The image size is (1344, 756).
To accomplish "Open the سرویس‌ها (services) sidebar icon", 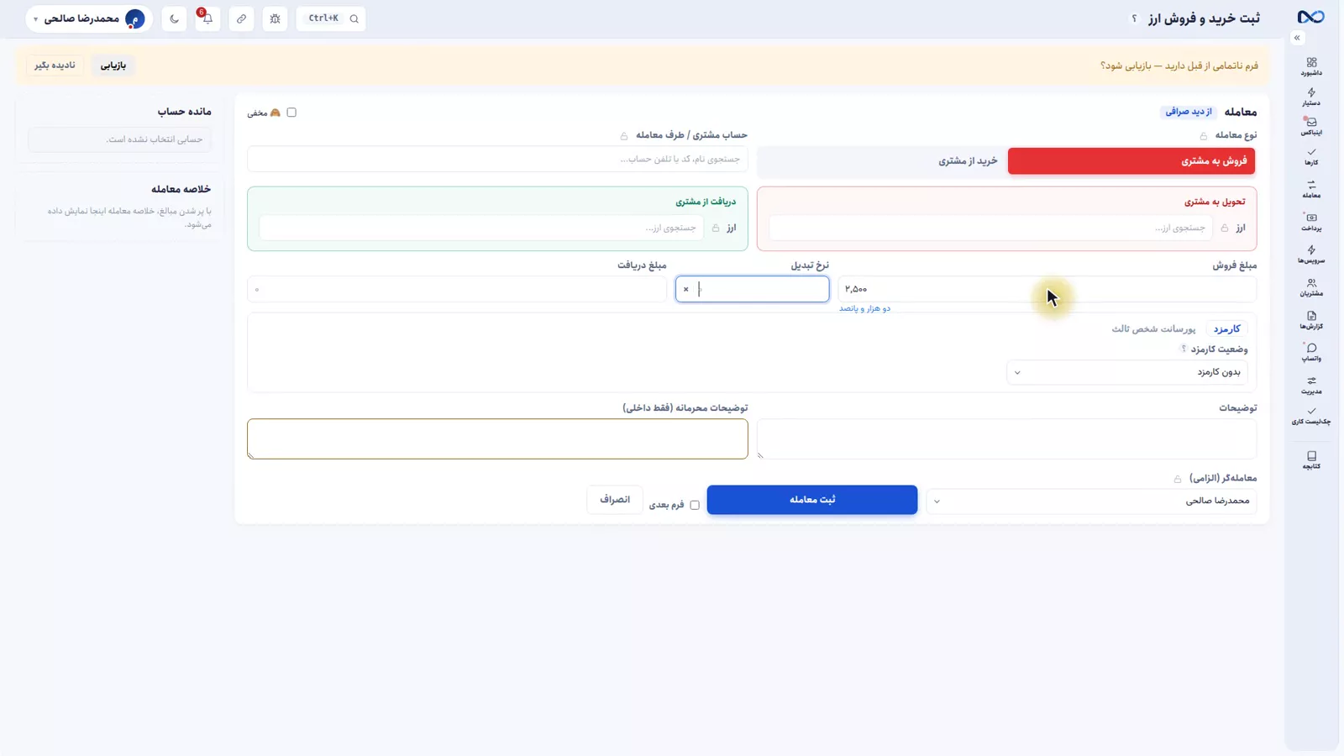I will (1311, 255).
